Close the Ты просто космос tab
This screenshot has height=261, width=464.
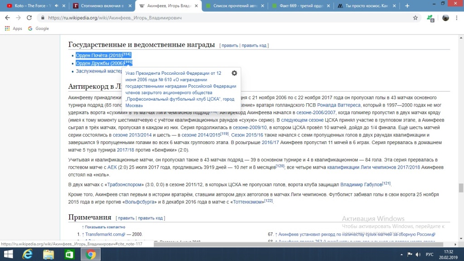click(394, 5)
